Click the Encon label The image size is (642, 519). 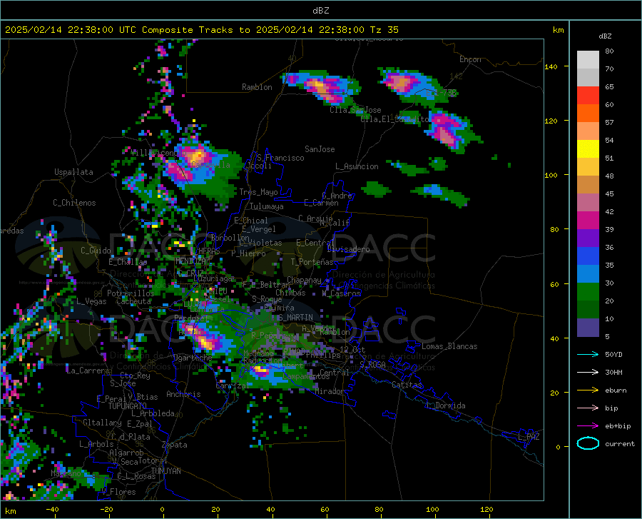pos(470,59)
